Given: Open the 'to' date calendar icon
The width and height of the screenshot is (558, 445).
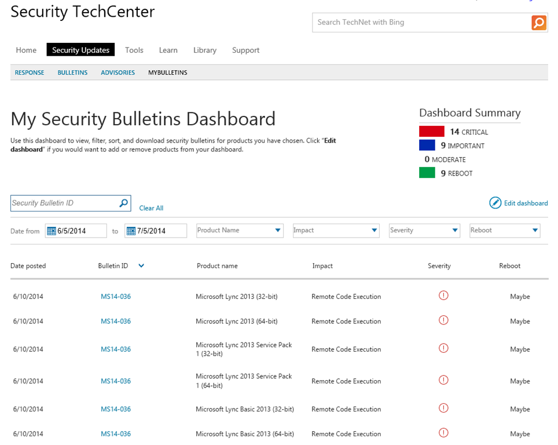Looking at the screenshot, I should [x=131, y=231].
